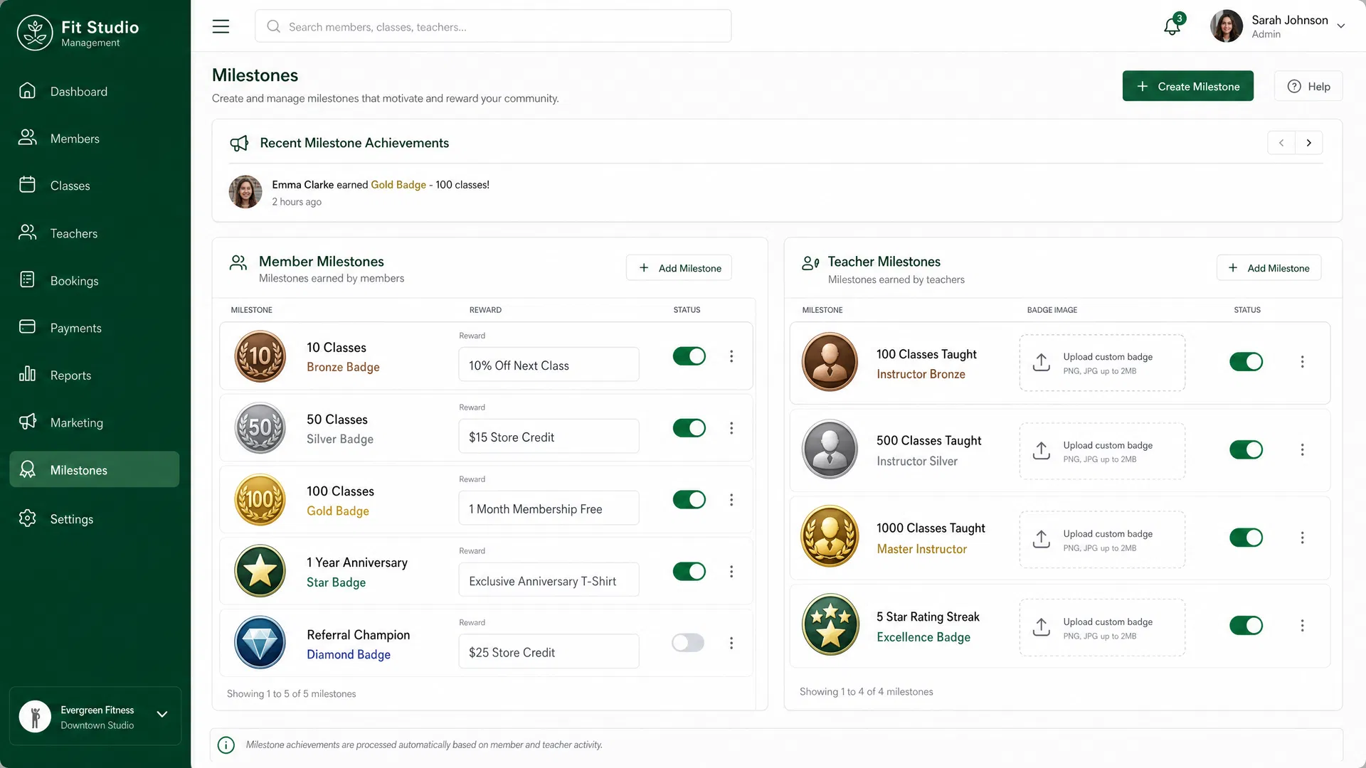Expand the Evergreen Fitness studio switcher

coord(162,715)
